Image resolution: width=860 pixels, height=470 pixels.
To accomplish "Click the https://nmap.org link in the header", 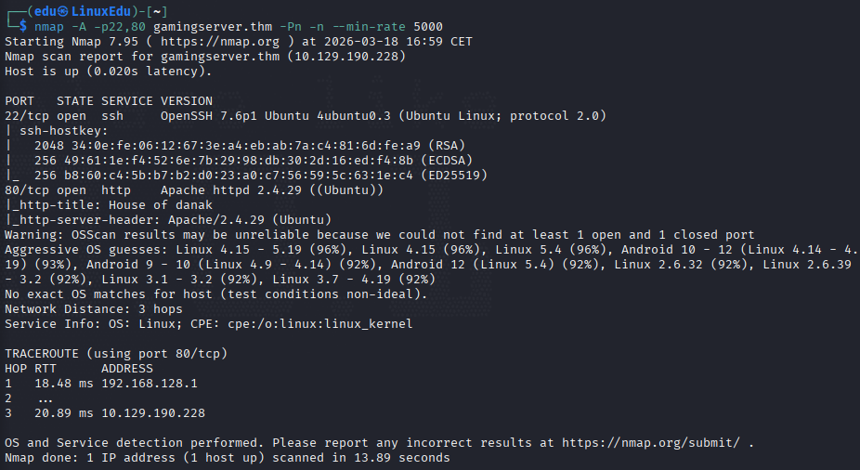I will click(x=220, y=42).
